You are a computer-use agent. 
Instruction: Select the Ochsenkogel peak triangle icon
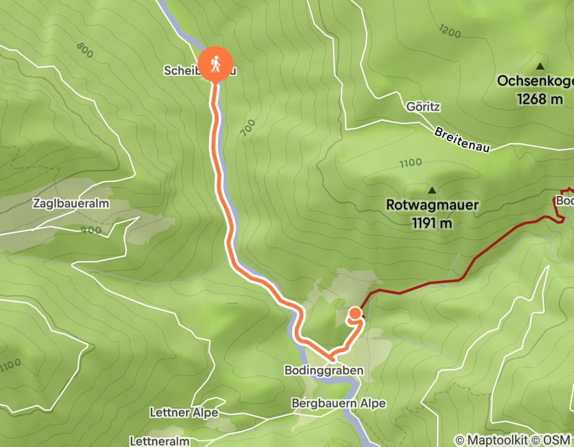[x=540, y=66]
